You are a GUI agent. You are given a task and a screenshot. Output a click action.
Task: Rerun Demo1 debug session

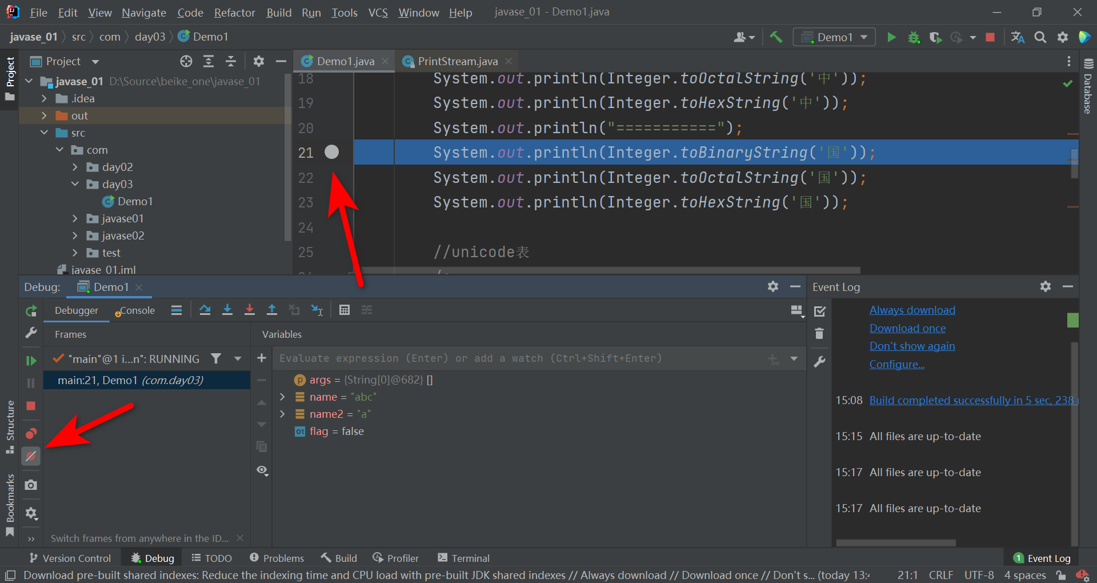(31, 311)
